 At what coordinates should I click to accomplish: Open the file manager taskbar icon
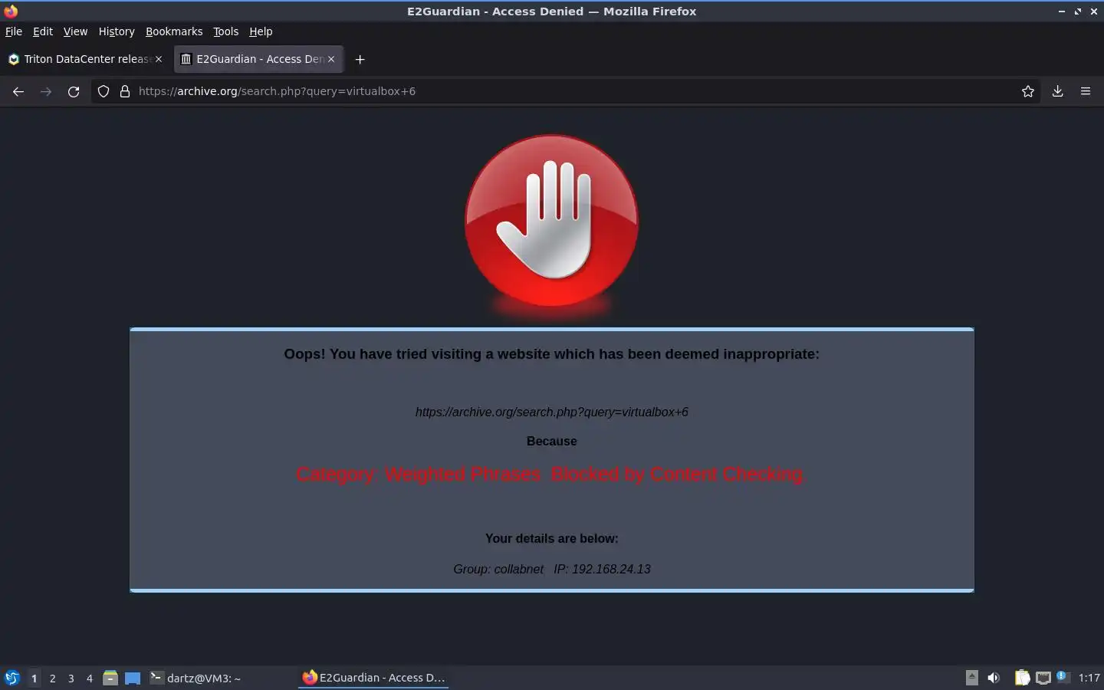(110, 678)
